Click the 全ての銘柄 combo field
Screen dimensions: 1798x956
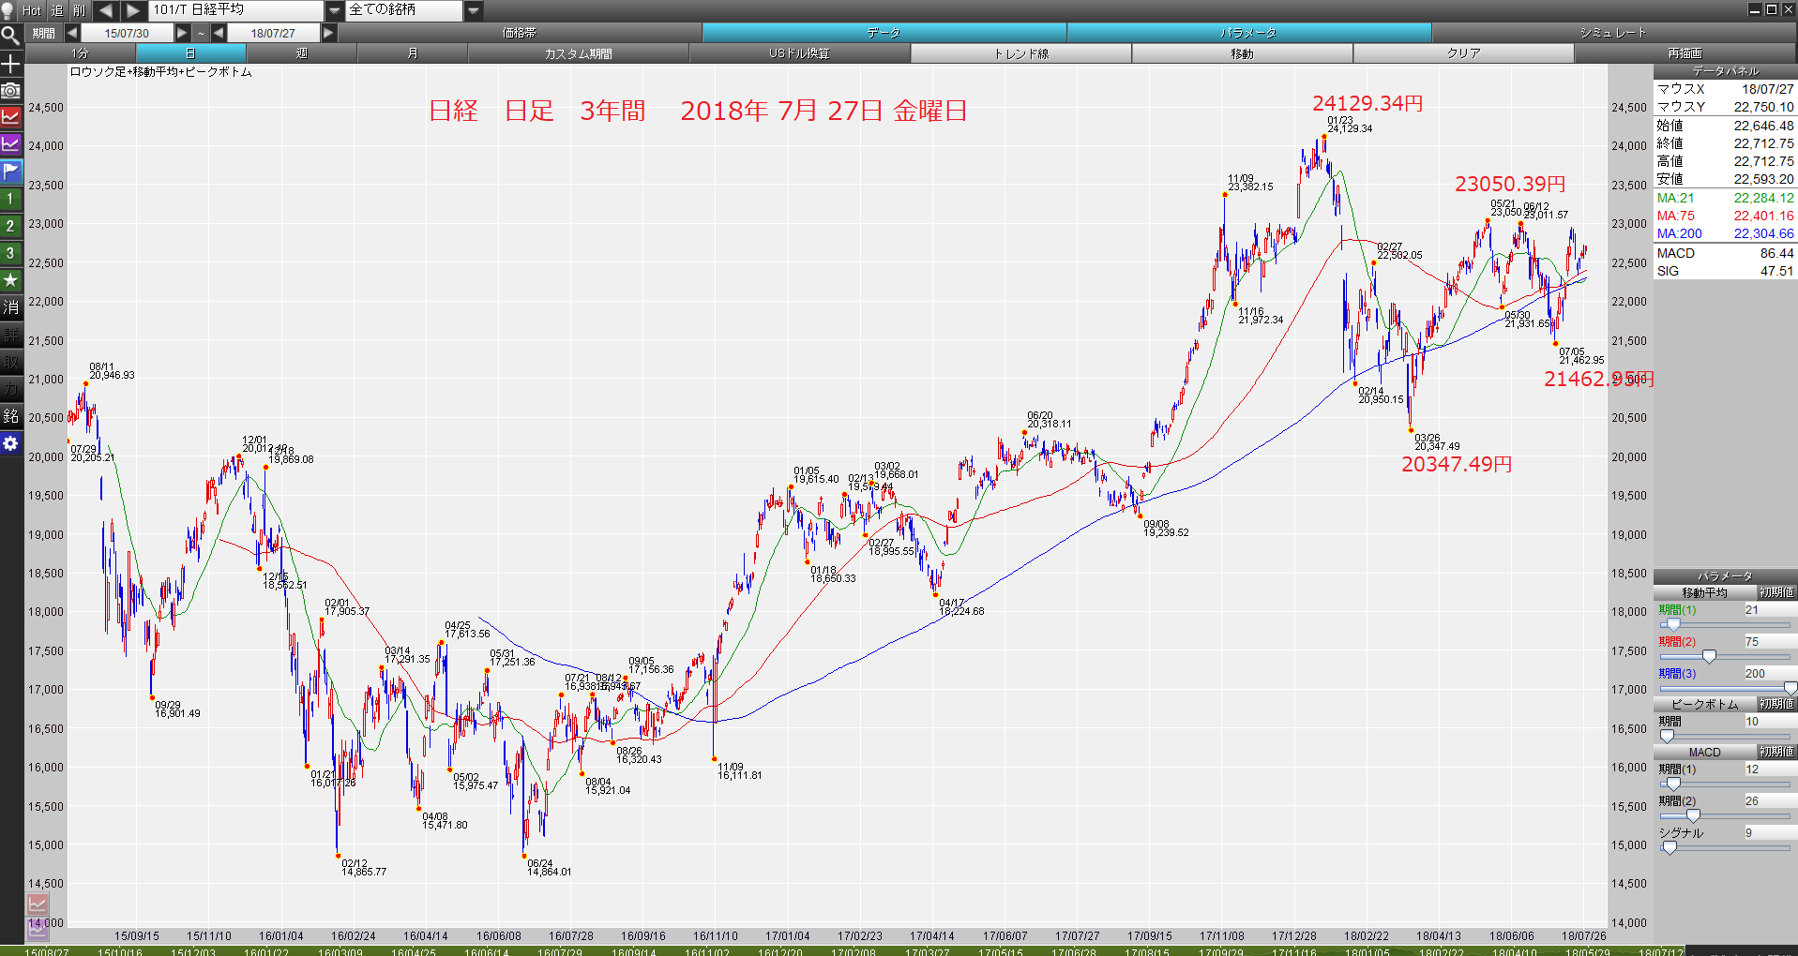click(x=404, y=10)
